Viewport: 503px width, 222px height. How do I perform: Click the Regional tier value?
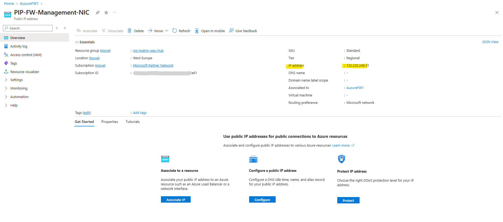coord(353,58)
